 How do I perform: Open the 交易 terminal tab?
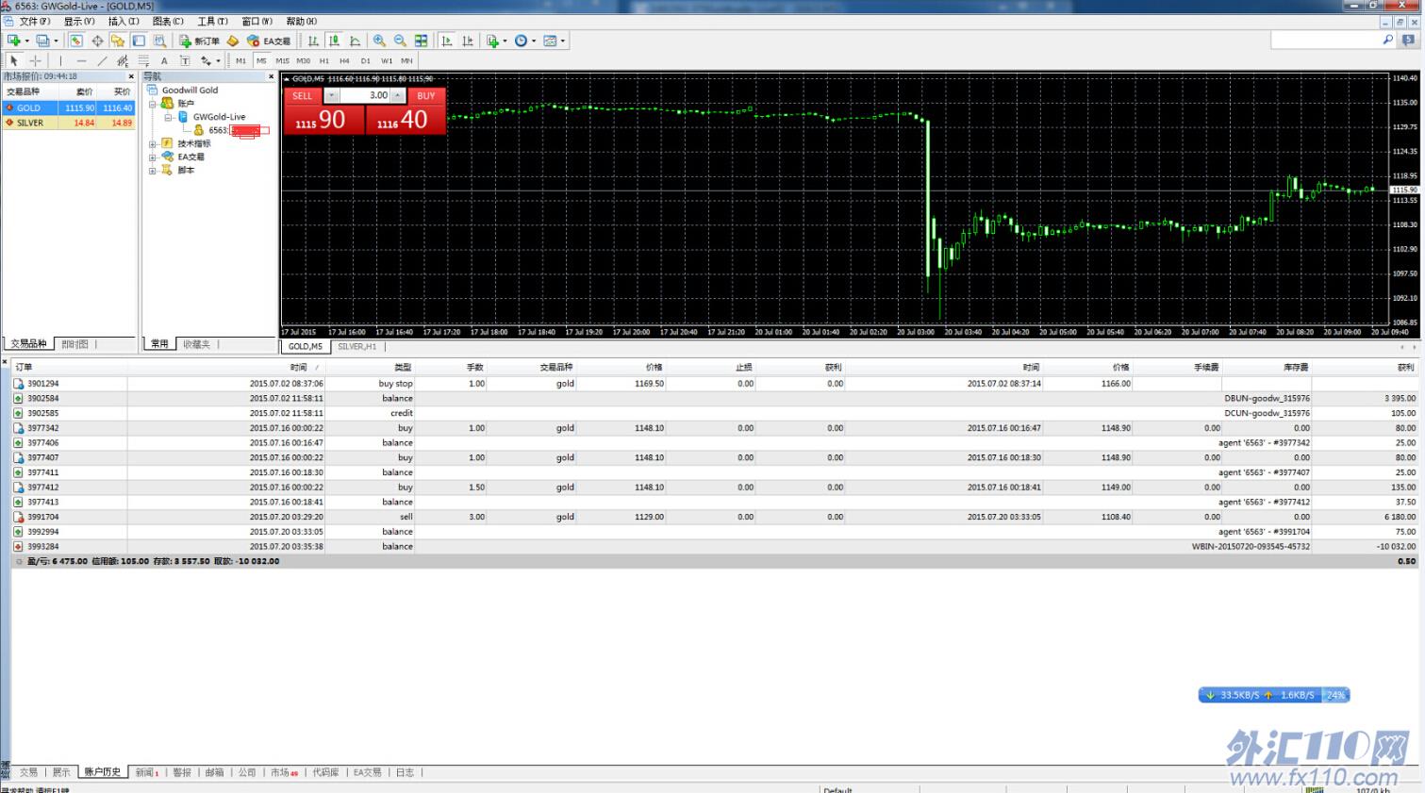click(29, 772)
